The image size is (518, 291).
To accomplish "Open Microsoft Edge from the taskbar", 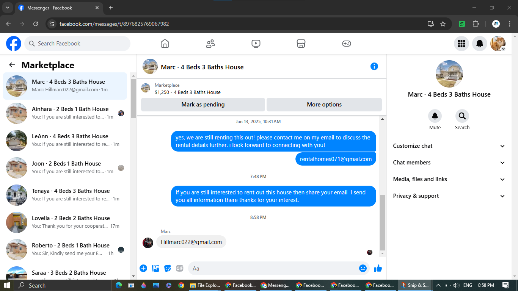I will click(118, 285).
